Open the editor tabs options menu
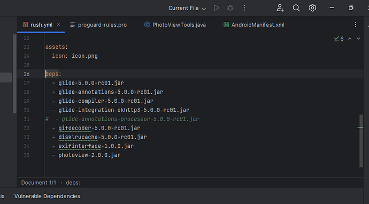 (355, 25)
